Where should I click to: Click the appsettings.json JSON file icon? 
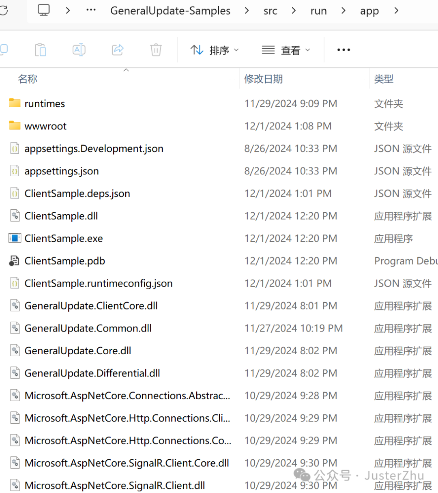[x=15, y=171]
